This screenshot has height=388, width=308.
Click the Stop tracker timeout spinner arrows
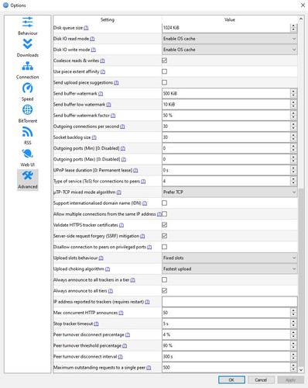tap(293, 324)
